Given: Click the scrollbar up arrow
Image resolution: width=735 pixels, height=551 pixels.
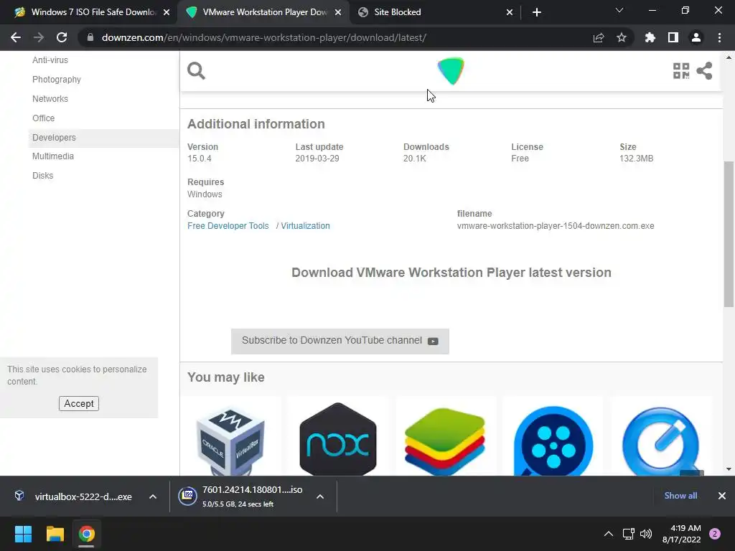Looking at the screenshot, I should [729, 58].
